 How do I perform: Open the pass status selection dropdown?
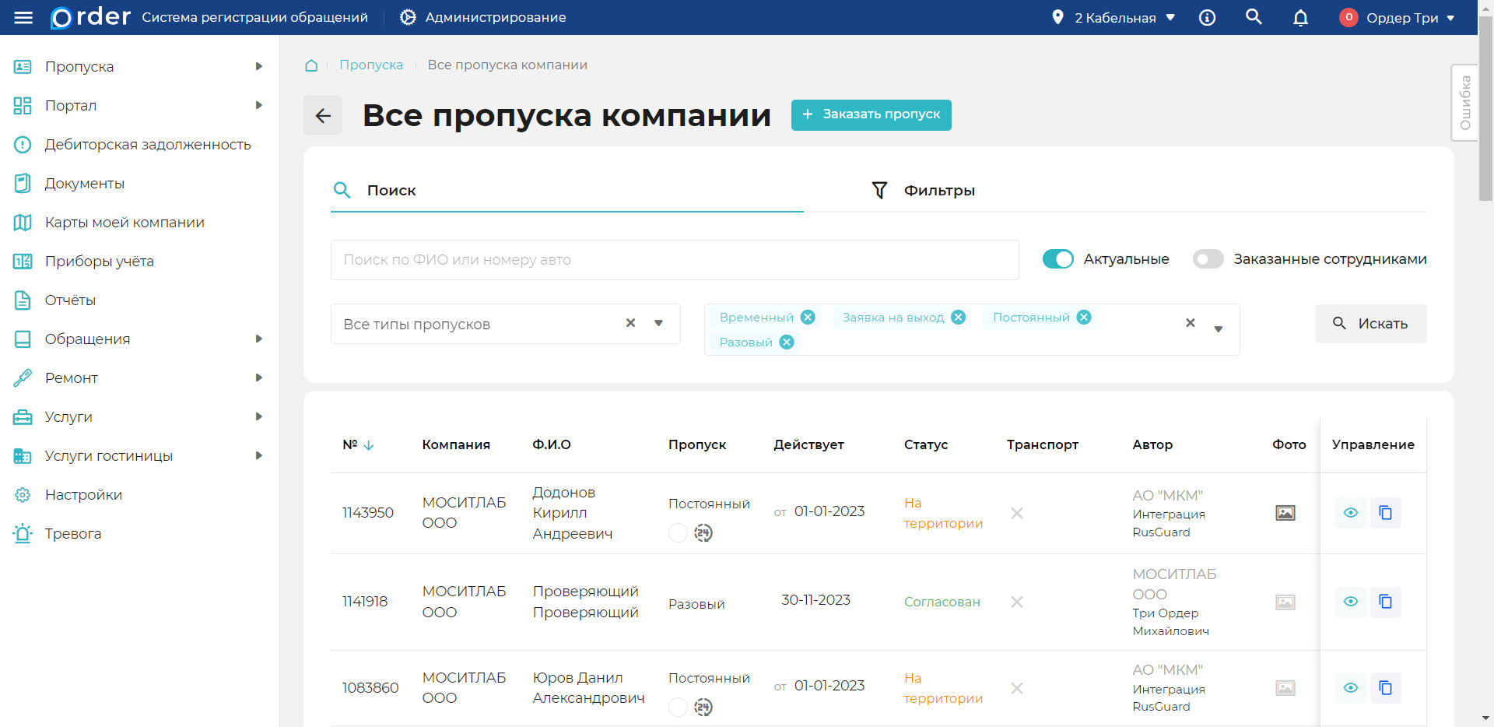[x=1218, y=329]
